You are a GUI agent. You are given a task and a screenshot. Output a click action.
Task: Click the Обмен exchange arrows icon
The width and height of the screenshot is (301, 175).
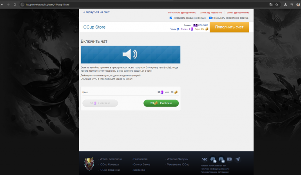[x=178, y=29]
